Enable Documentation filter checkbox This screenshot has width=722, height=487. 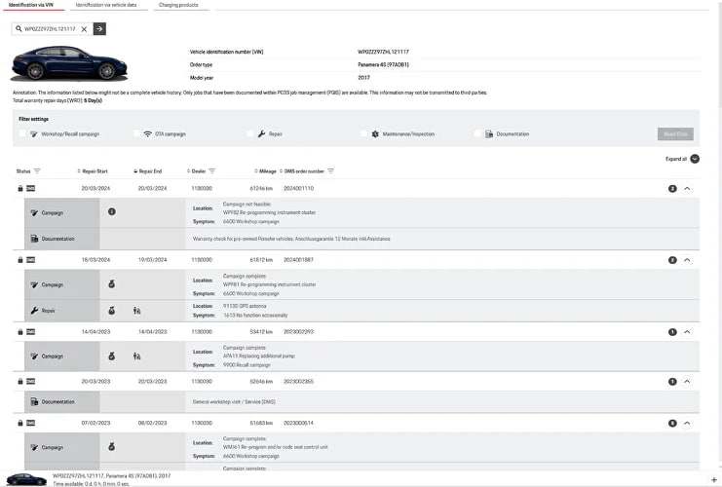pos(477,133)
